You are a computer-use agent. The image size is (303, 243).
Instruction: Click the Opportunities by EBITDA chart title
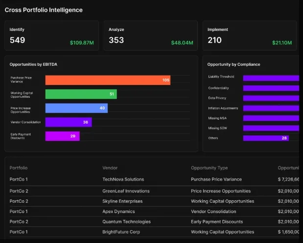[x=33, y=64]
